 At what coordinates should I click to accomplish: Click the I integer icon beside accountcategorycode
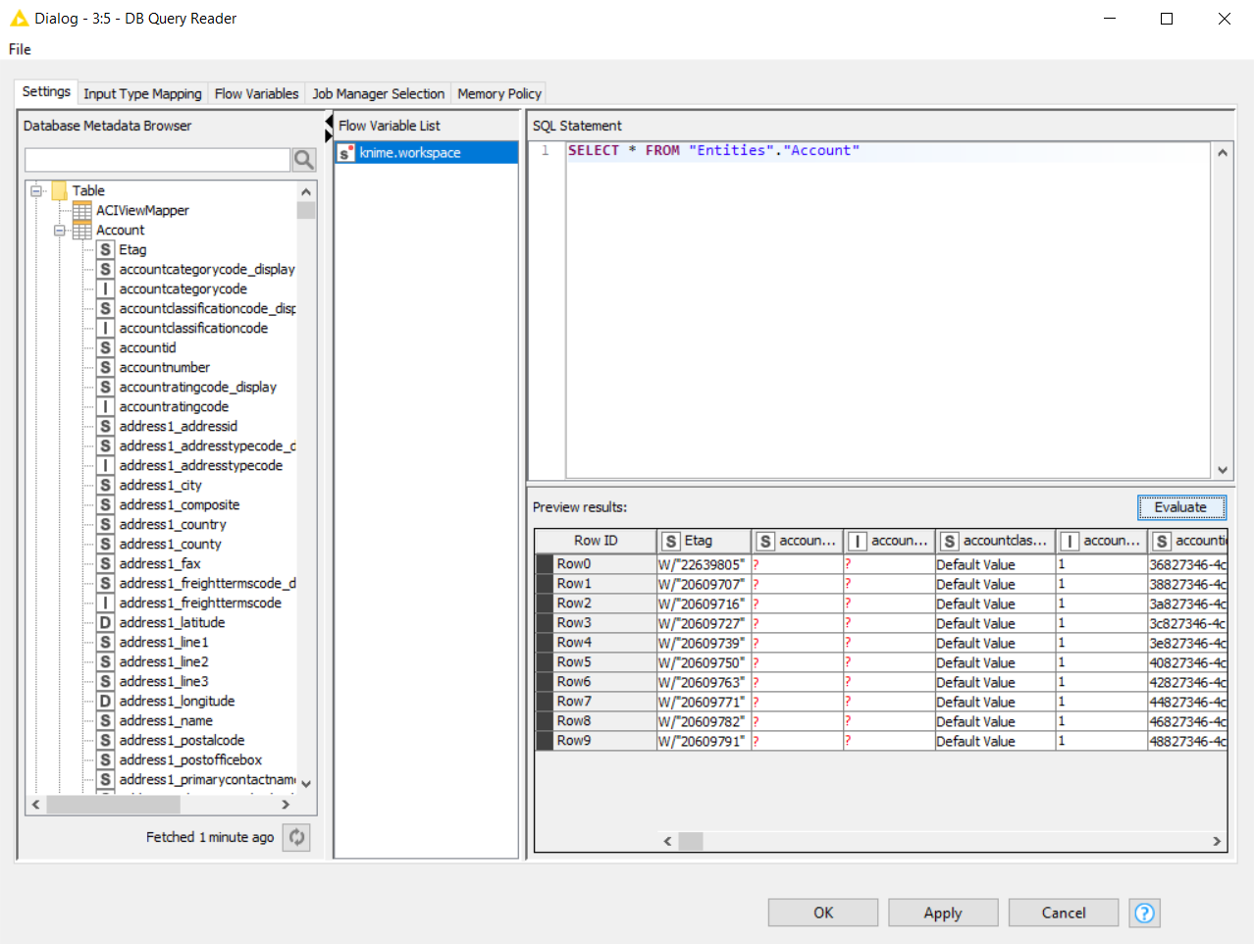(x=105, y=288)
